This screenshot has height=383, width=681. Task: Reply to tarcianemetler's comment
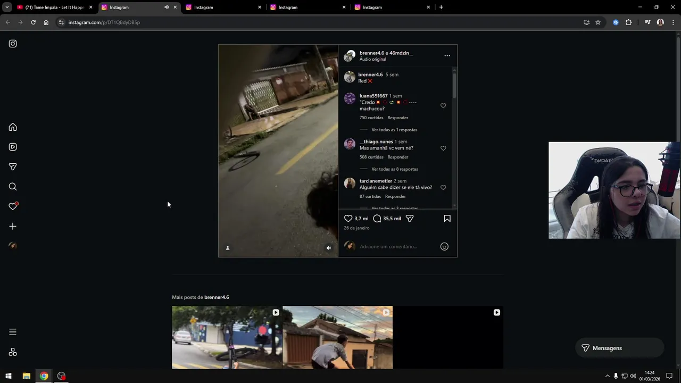tap(395, 196)
